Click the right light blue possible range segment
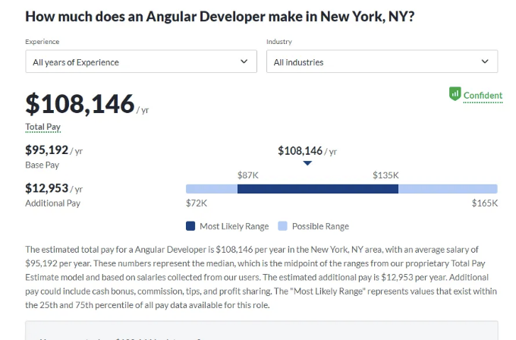Viewport: 516px width, 340px height. click(x=448, y=189)
